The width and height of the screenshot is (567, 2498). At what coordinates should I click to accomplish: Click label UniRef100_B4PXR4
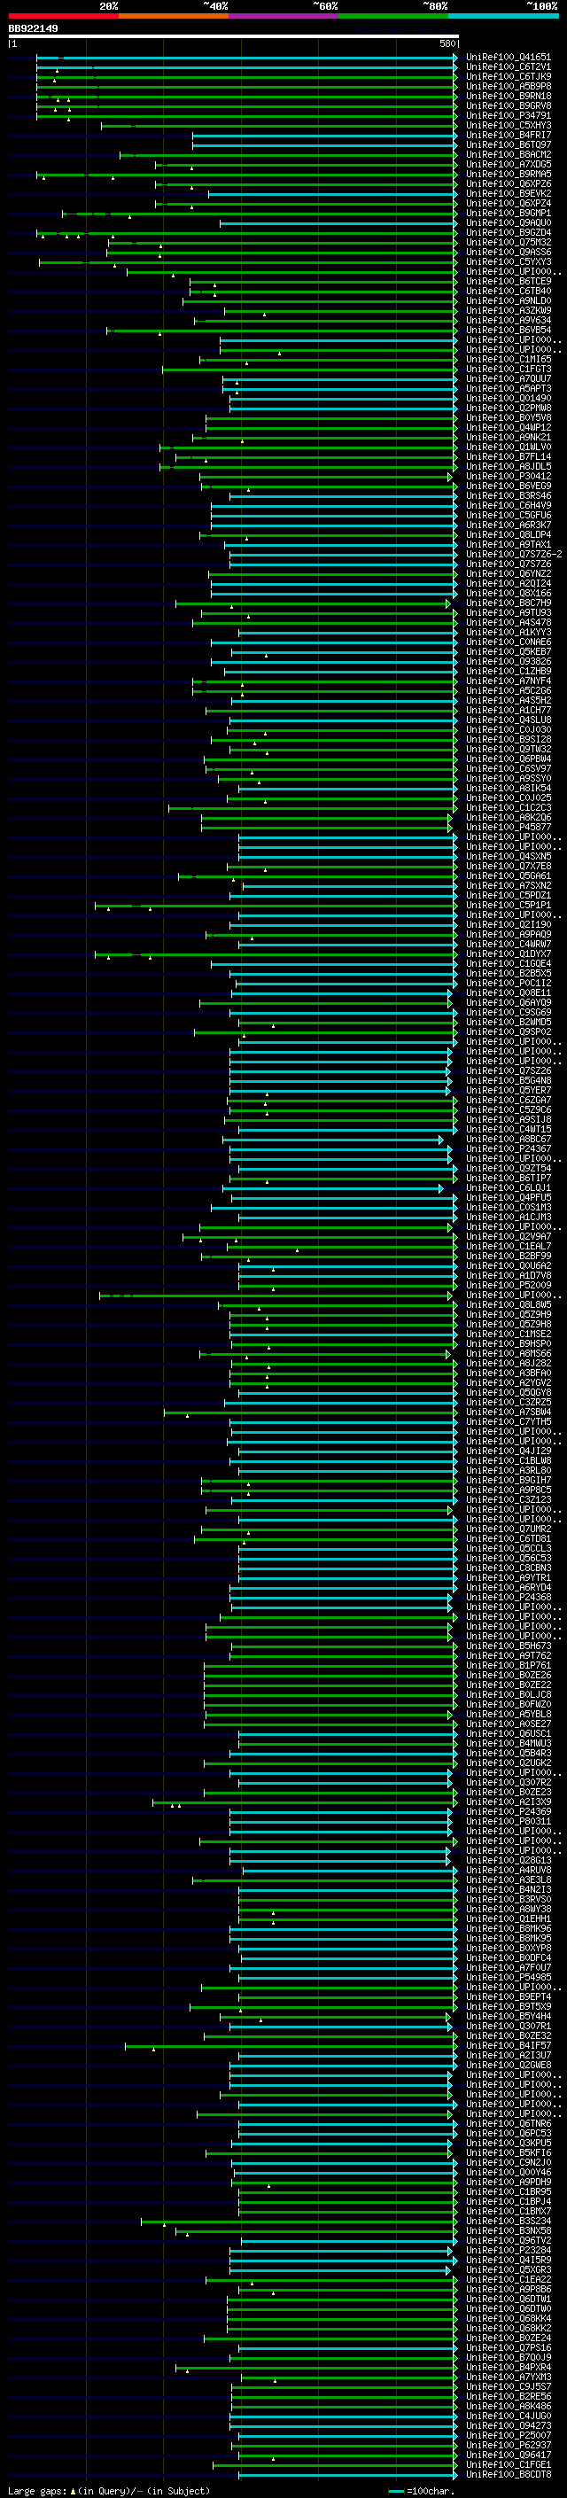click(x=508, y=2367)
